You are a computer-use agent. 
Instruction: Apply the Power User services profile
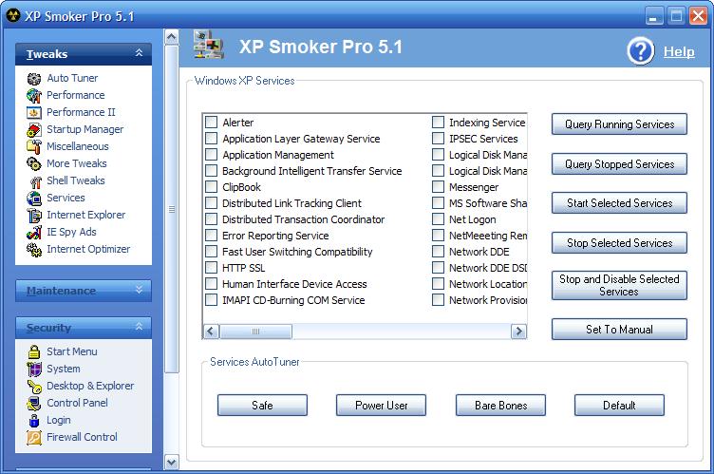tap(381, 406)
